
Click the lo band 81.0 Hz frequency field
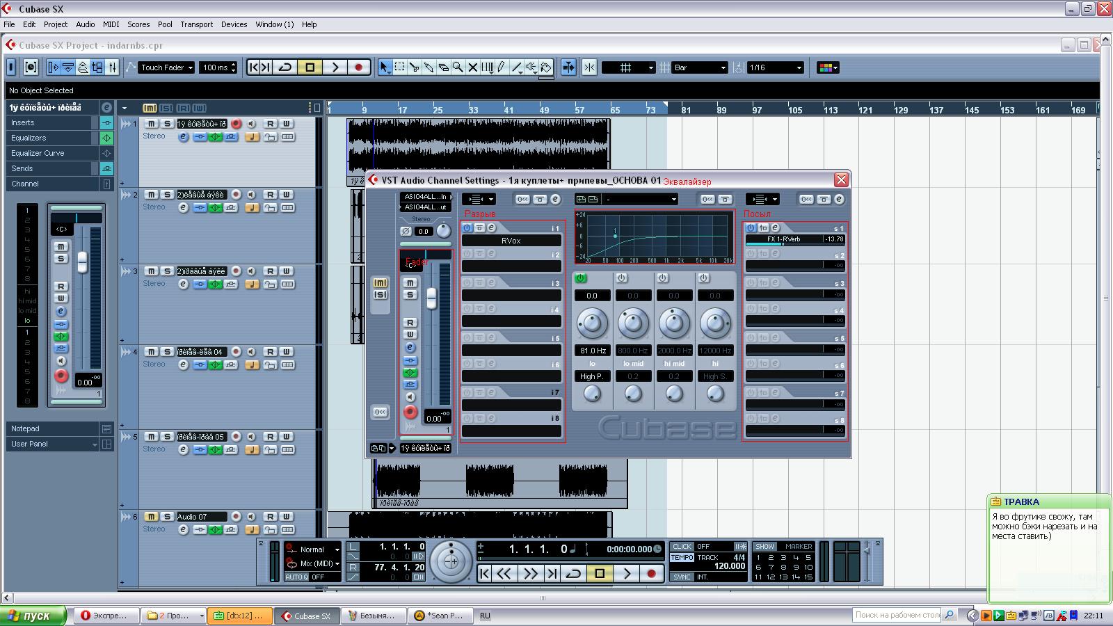pyautogui.click(x=592, y=351)
